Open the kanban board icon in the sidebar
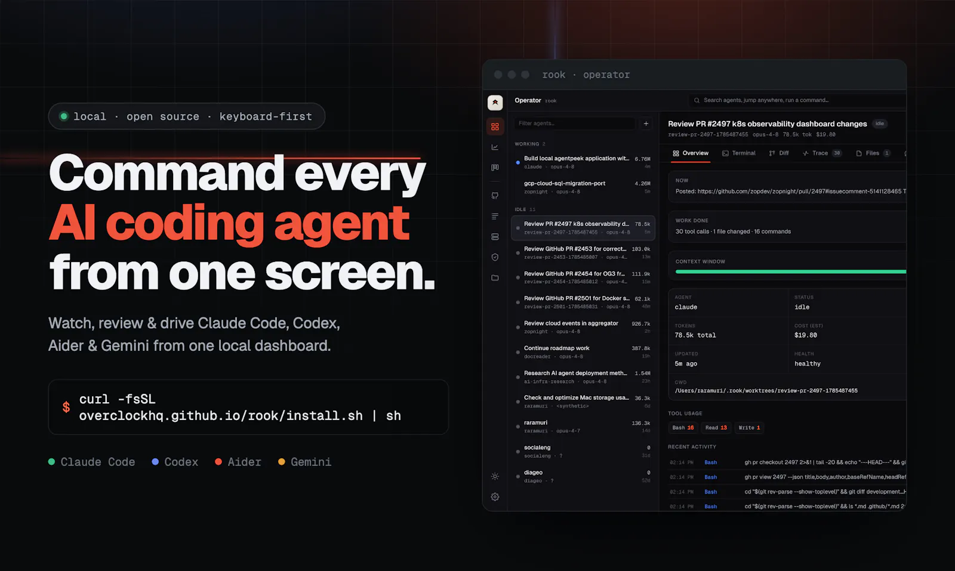 click(x=495, y=168)
